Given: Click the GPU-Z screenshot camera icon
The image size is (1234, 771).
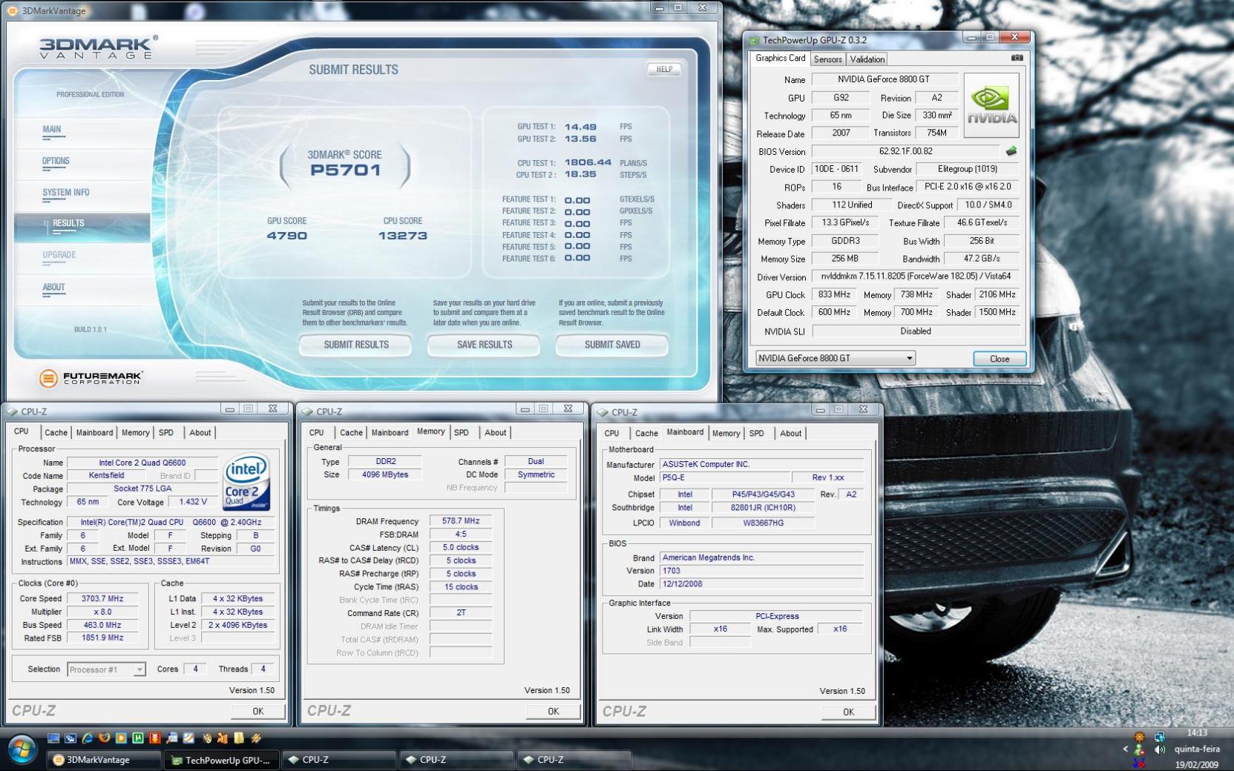Looking at the screenshot, I should 1017,58.
